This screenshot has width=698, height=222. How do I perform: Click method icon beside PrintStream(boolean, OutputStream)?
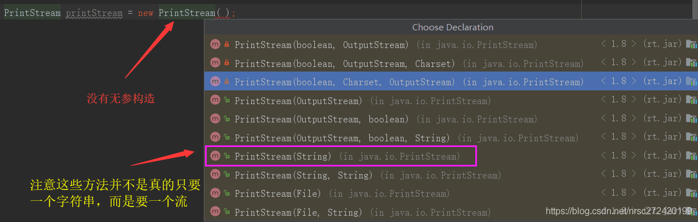click(215, 45)
